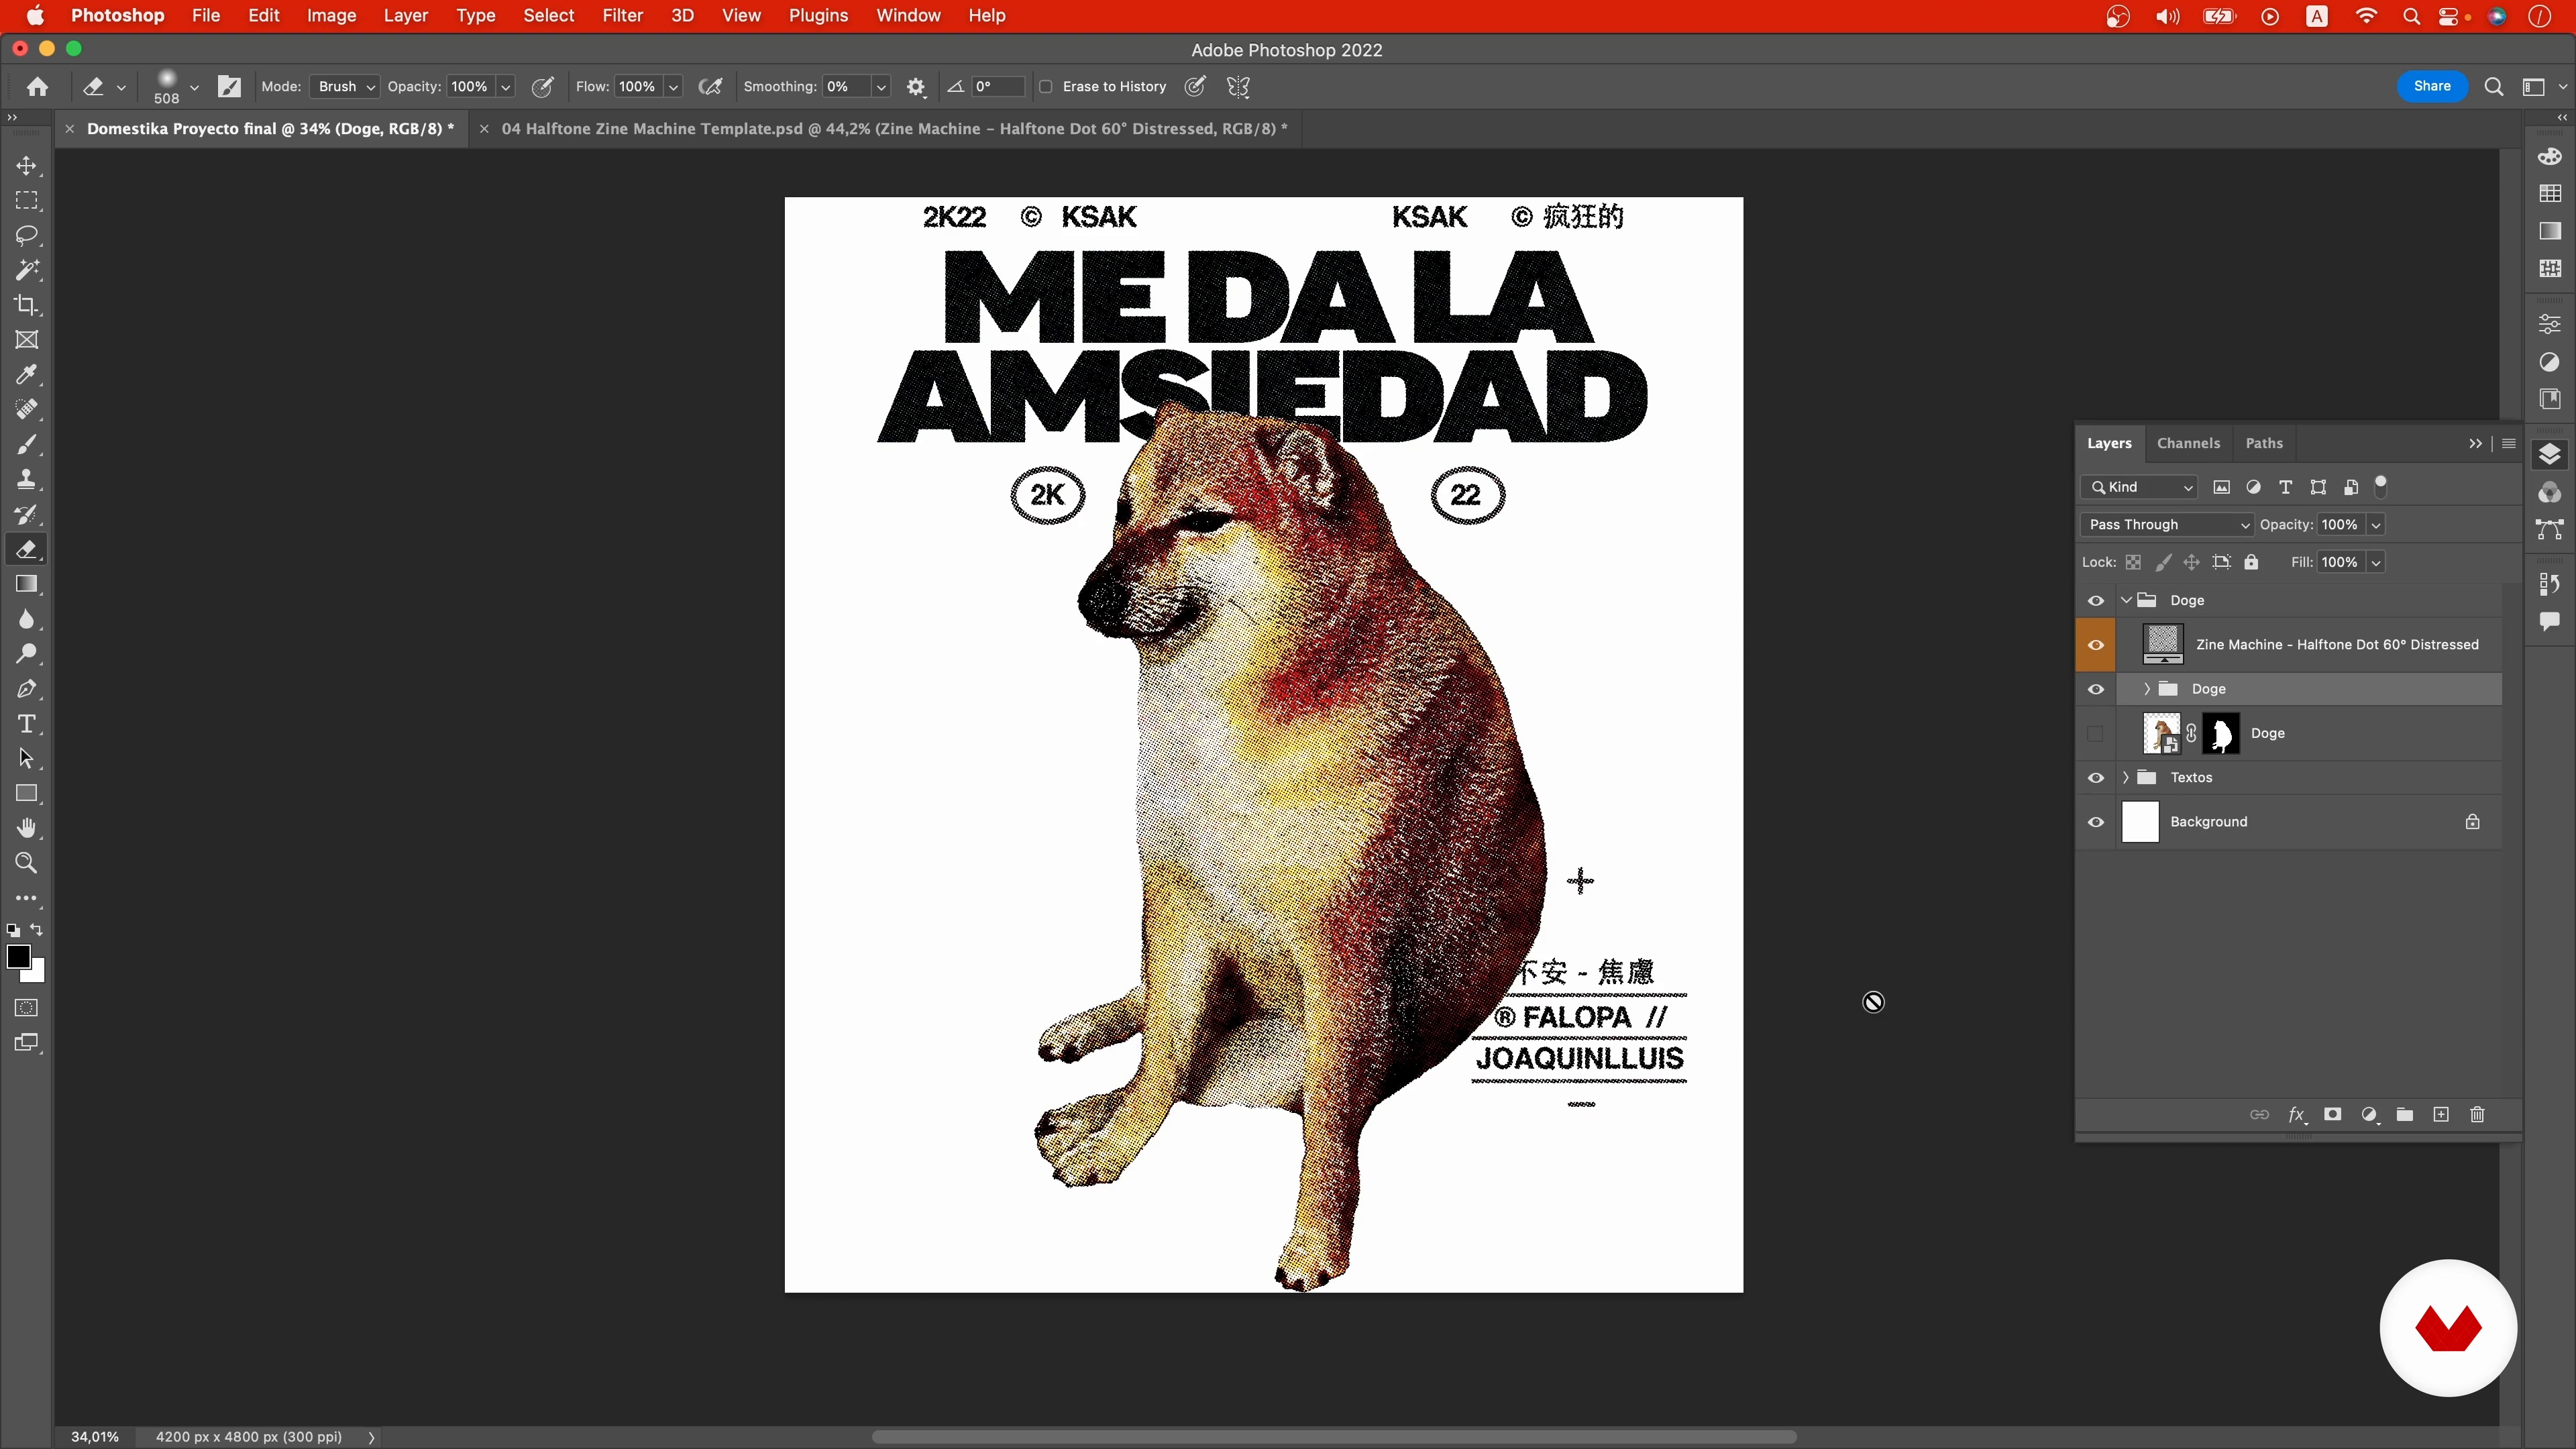Delete layer with trash icon
Viewport: 2576px width, 1449px height.
(2477, 1114)
